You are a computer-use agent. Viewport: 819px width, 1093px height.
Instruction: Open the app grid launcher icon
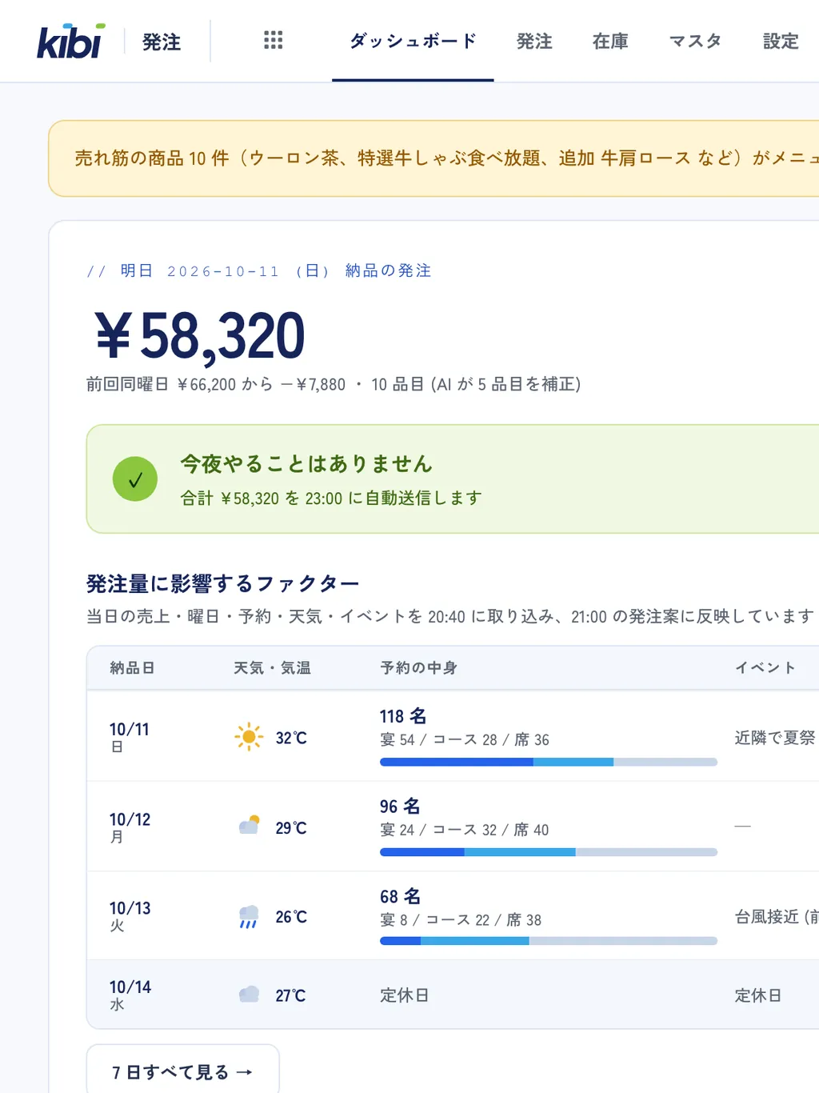(274, 41)
